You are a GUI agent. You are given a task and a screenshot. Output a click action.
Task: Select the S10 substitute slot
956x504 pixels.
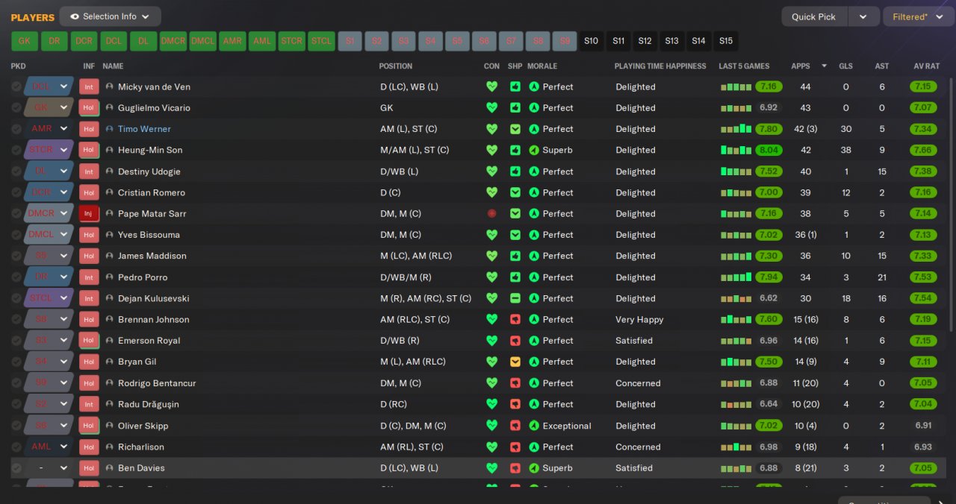point(591,41)
